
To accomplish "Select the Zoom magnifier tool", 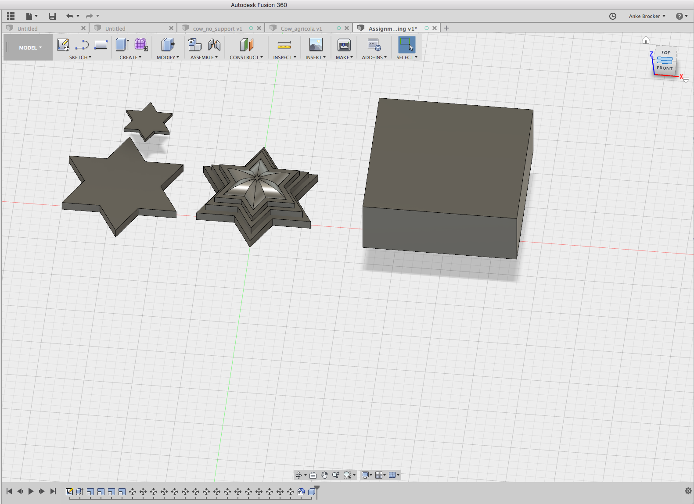I will click(336, 475).
